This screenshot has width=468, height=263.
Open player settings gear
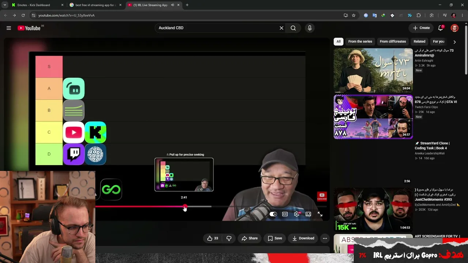point(297,214)
